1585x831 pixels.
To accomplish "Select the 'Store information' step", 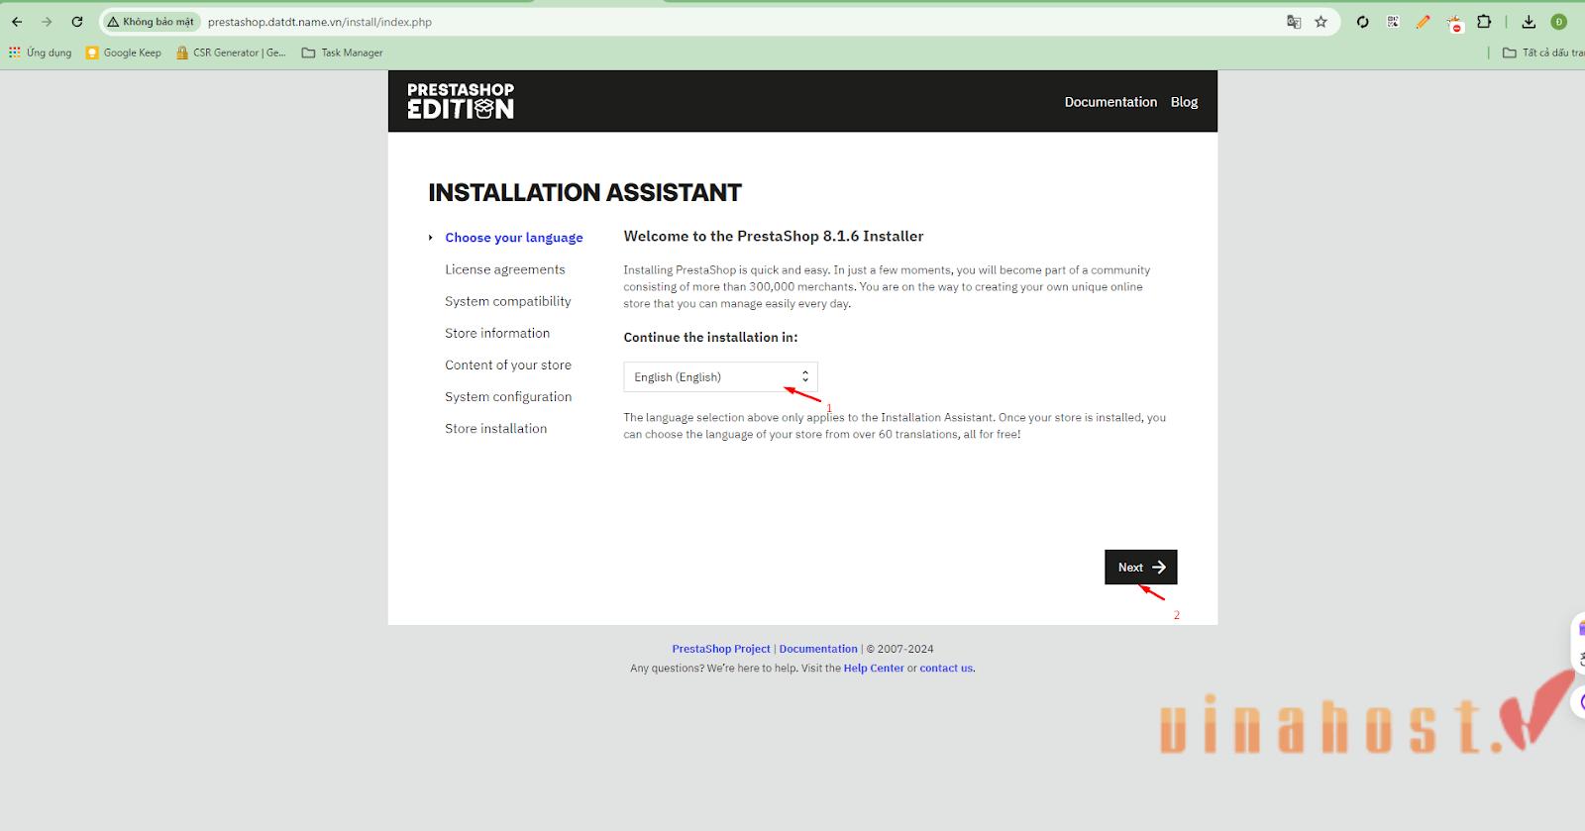I will coord(497,333).
